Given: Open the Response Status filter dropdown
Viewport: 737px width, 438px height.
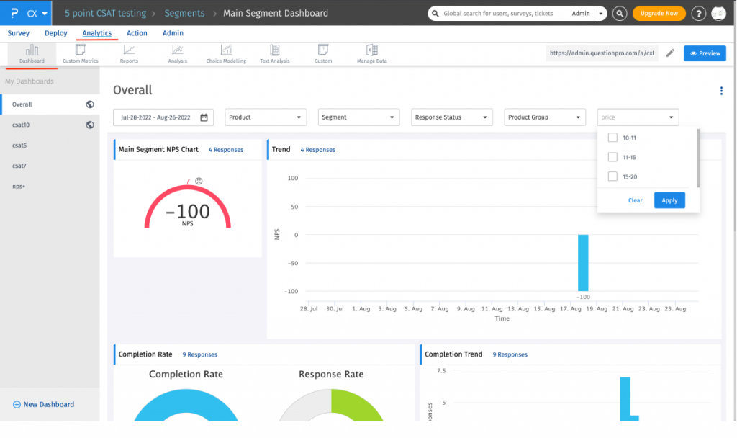Looking at the screenshot, I should (x=452, y=117).
